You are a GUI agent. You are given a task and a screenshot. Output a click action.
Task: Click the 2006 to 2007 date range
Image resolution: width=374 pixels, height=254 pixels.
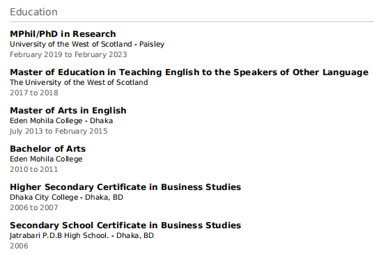[34, 207]
